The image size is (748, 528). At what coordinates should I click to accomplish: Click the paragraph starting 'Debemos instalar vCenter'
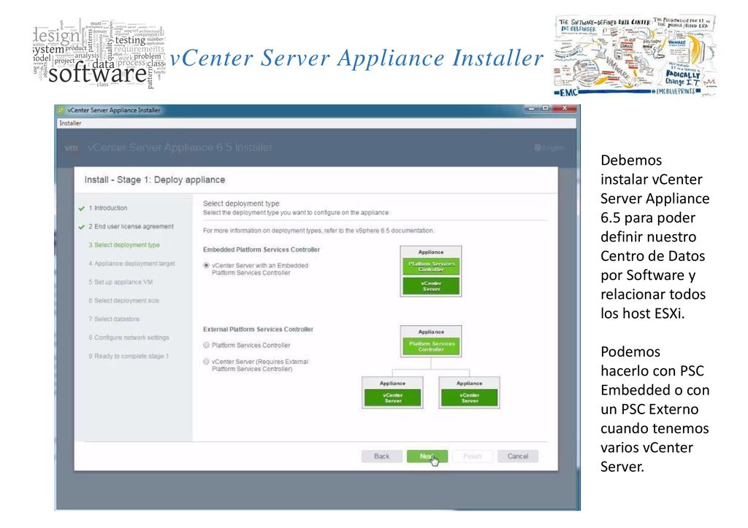655,236
